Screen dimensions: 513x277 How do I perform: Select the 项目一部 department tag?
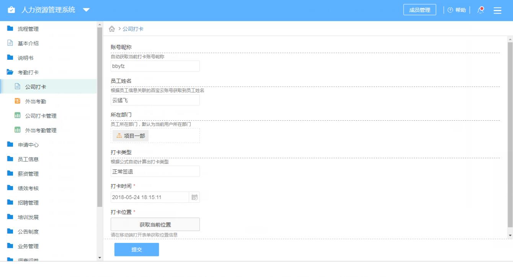[x=131, y=136]
